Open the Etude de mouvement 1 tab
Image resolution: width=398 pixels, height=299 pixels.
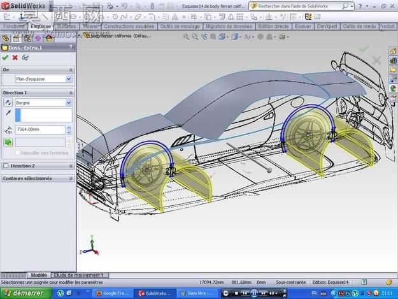(x=80, y=275)
